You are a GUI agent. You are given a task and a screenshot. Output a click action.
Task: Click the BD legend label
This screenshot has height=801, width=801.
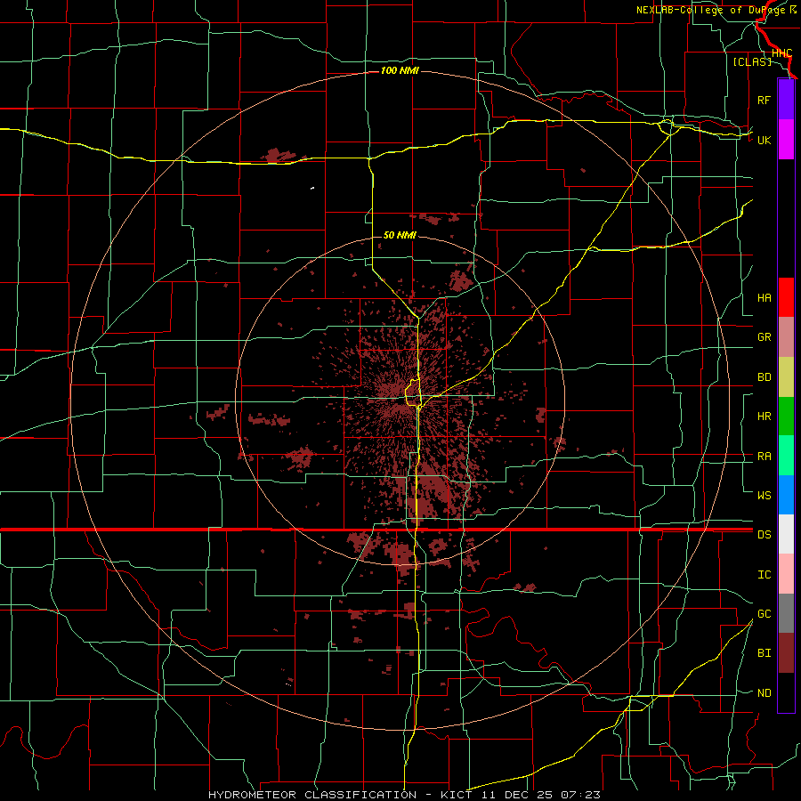pos(764,377)
